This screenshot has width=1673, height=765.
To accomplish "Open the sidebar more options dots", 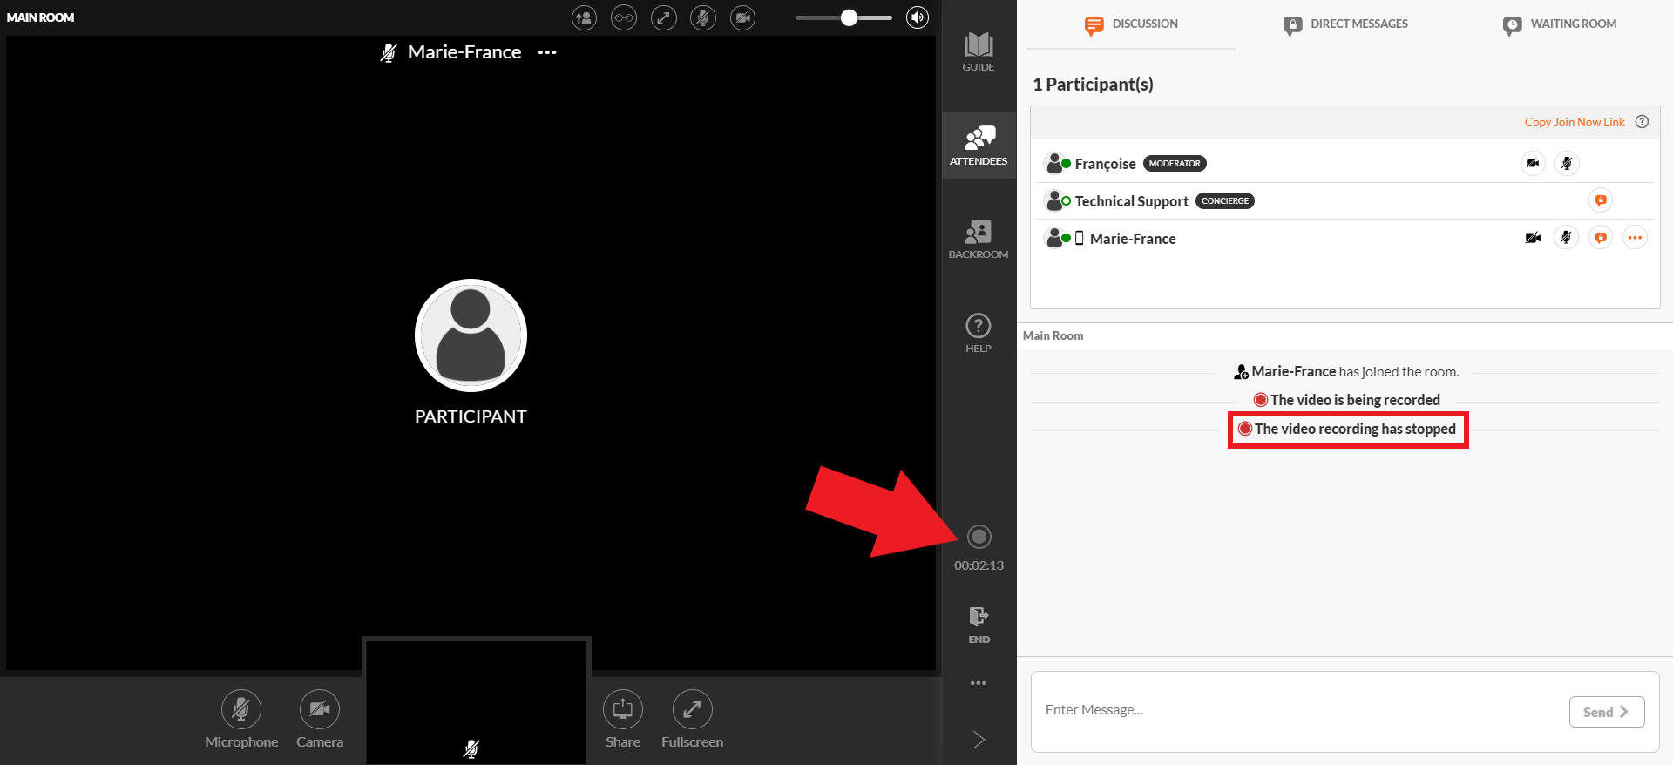I will point(979,683).
